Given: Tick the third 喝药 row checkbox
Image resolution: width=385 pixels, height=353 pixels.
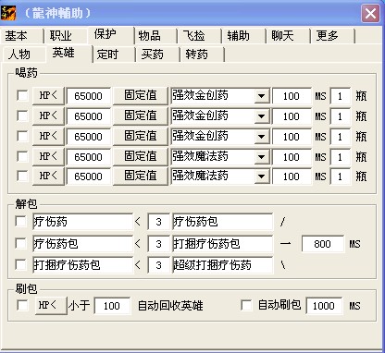Looking at the screenshot, I should (22, 136).
